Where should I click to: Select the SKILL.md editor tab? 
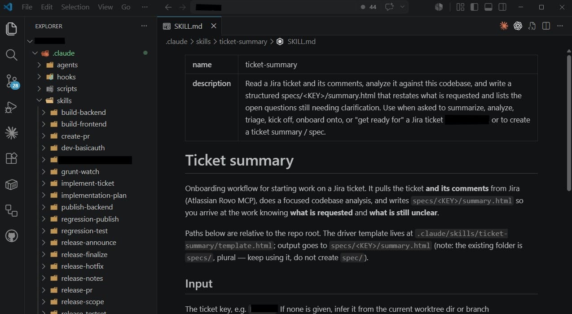click(189, 26)
